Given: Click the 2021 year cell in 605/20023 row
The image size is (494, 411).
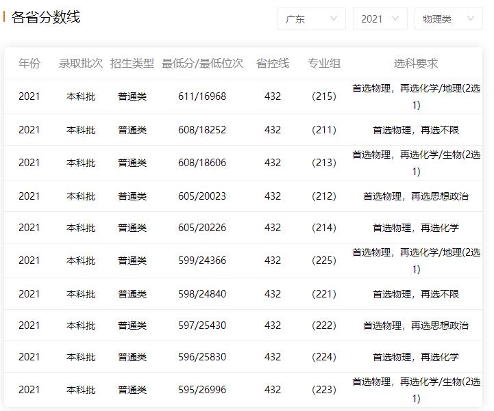Looking at the screenshot, I should tap(29, 196).
